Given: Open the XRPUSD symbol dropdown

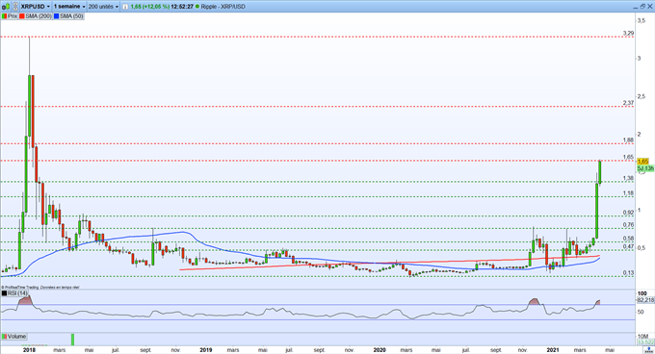Looking at the screenshot, I should [x=35, y=7].
